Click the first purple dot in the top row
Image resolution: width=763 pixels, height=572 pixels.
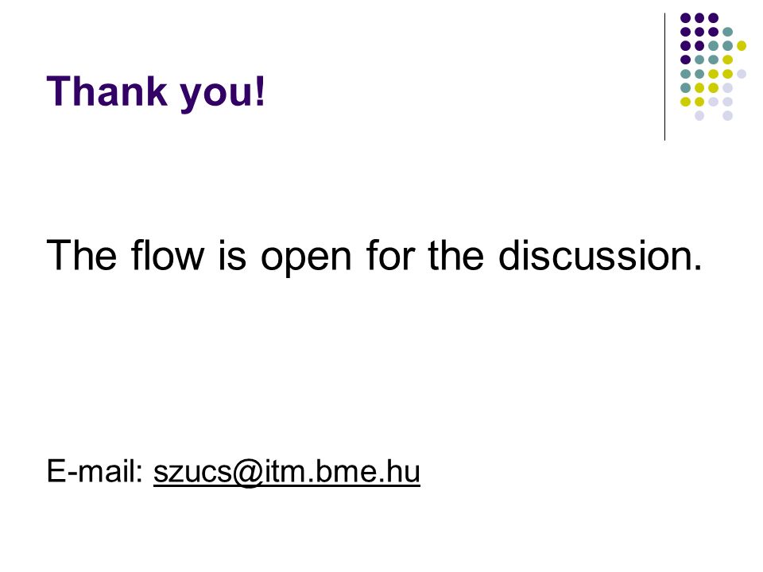coord(686,18)
